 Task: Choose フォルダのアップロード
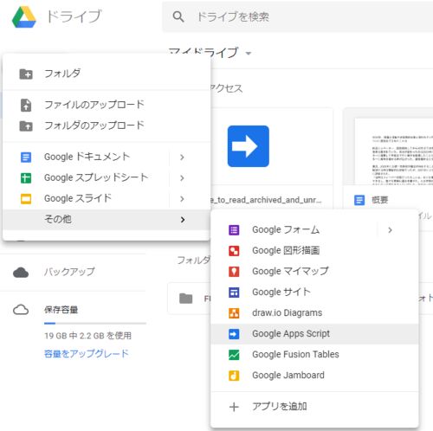(107, 125)
